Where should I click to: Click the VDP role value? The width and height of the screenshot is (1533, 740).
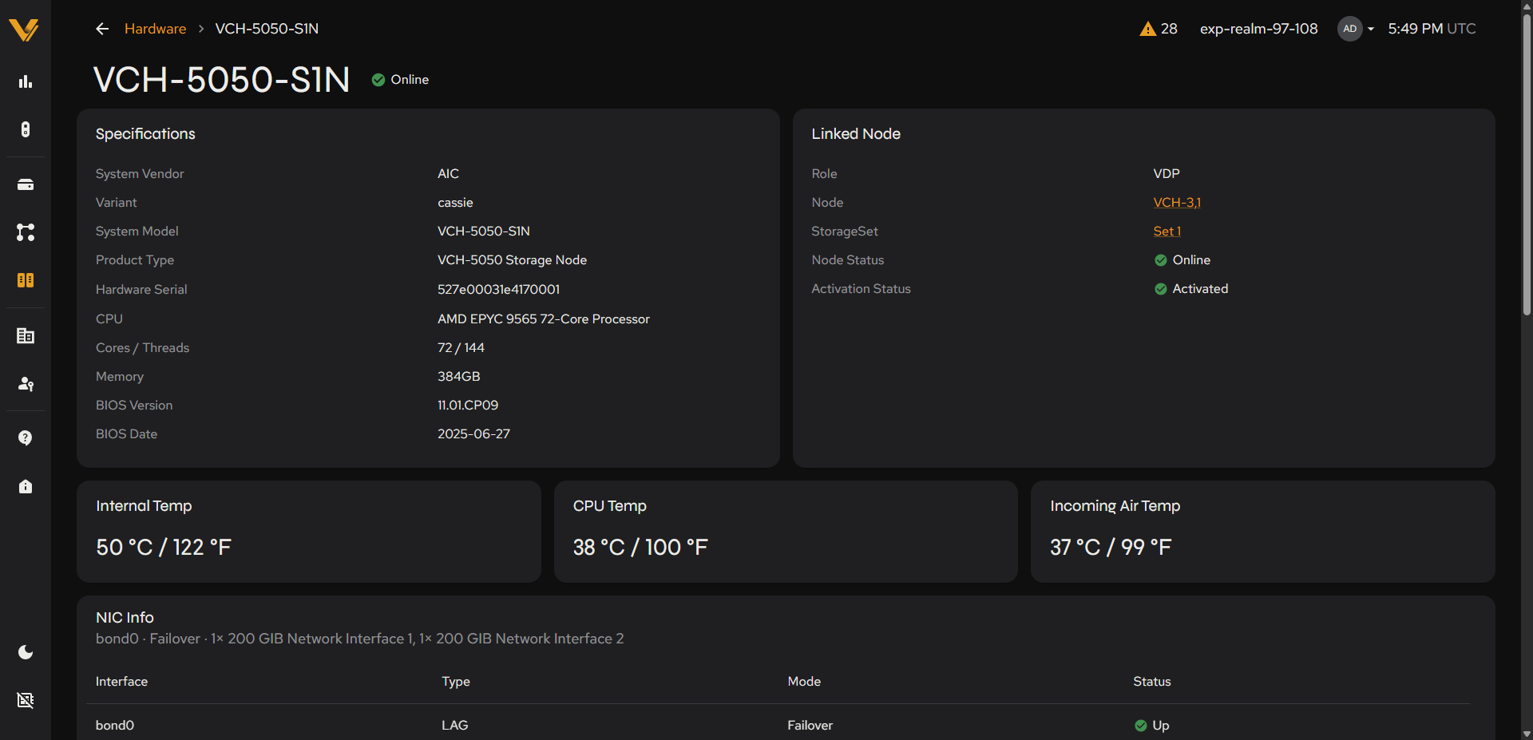(1166, 174)
